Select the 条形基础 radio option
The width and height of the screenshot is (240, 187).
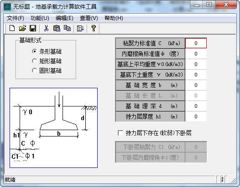pos(47,51)
